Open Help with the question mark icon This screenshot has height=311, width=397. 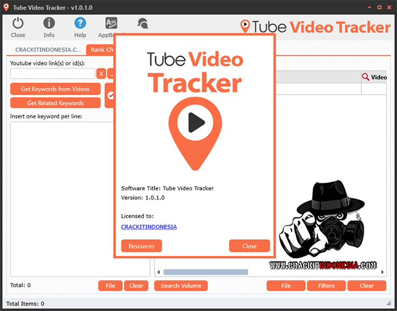[80, 27]
